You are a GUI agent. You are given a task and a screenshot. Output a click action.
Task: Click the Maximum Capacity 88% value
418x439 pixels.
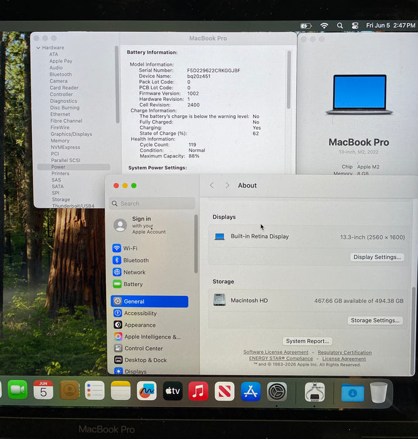[194, 156]
